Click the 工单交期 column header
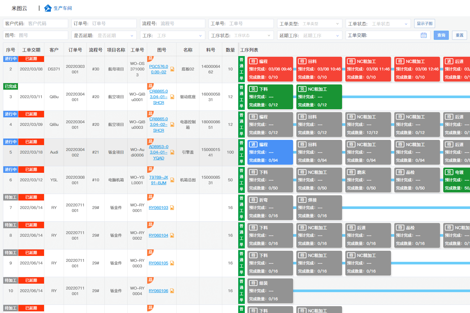The height and width of the screenshot is (313, 470). [31, 50]
